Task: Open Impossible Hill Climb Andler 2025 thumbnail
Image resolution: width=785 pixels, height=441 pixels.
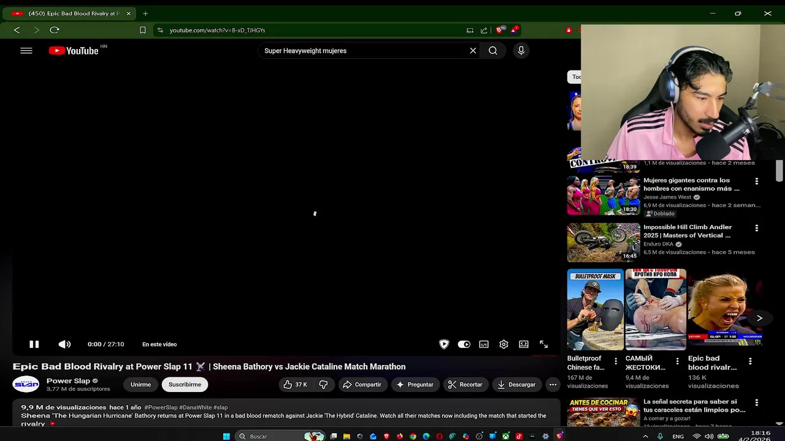Action: click(603, 243)
